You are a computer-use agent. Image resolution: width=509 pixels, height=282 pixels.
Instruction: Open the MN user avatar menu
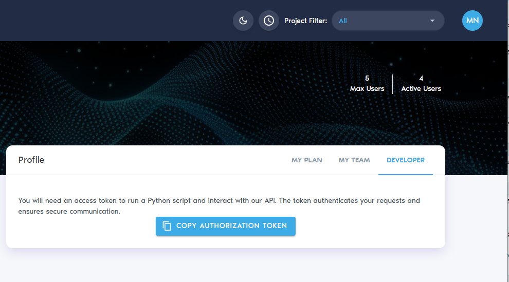pos(472,21)
